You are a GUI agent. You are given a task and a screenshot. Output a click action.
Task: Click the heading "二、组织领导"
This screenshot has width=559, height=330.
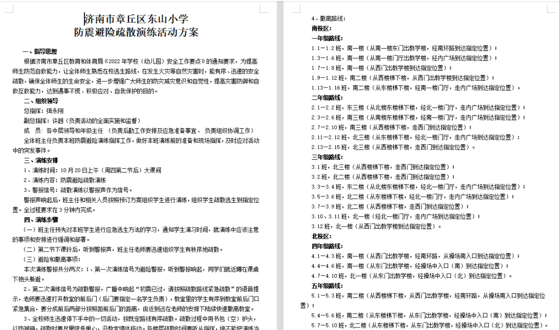(x=40, y=101)
